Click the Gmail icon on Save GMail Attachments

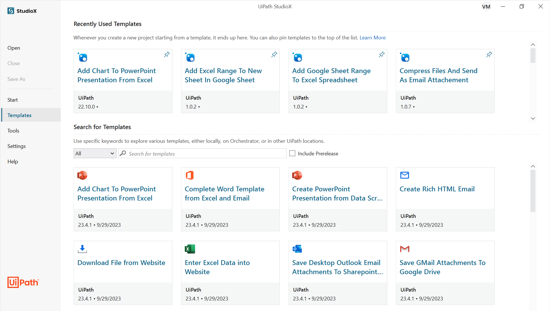pos(404,249)
